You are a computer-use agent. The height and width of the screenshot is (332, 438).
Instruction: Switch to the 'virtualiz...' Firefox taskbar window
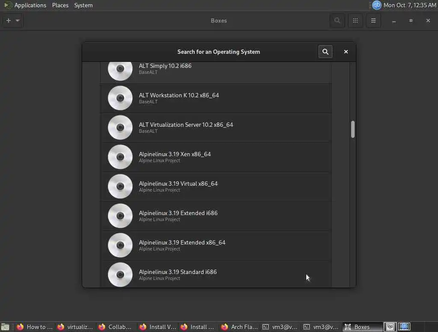75,327
